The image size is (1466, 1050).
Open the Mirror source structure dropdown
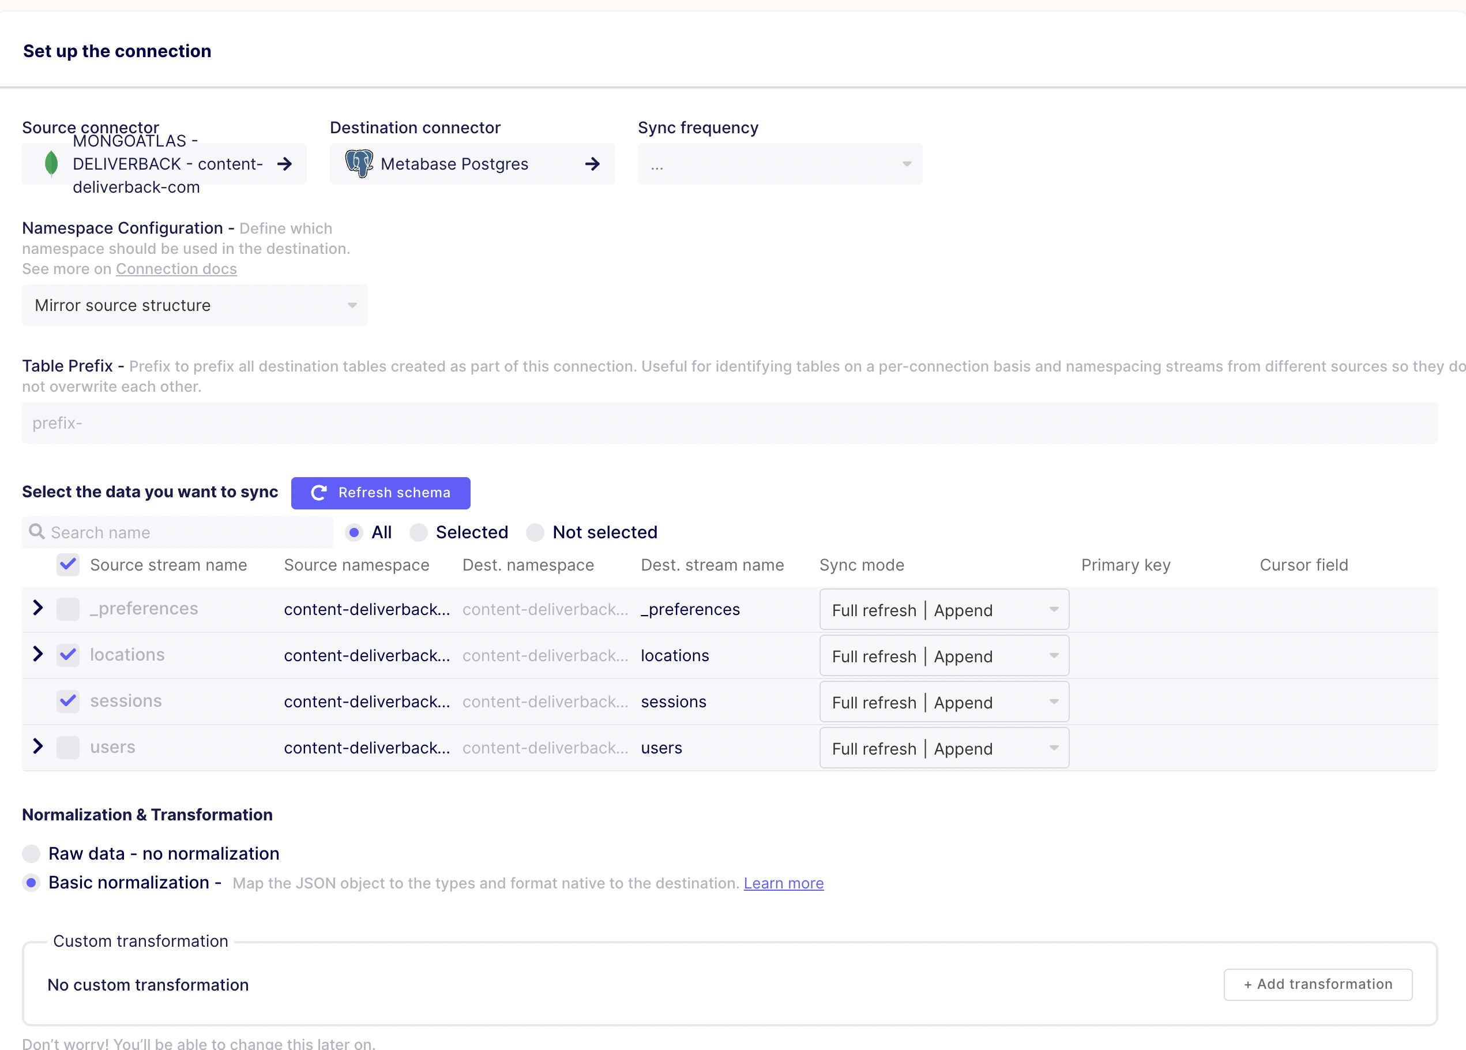tap(194, 305)
